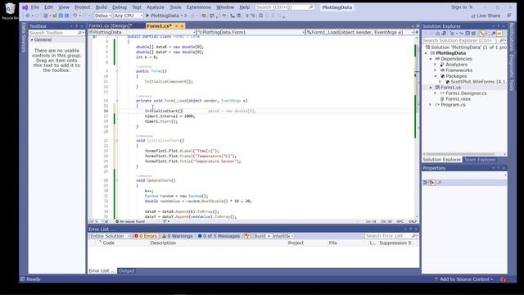The image size is (524, 295).
Task: Expand the Program.cs node
Action: pyautogui.click(x=431, y=105)
